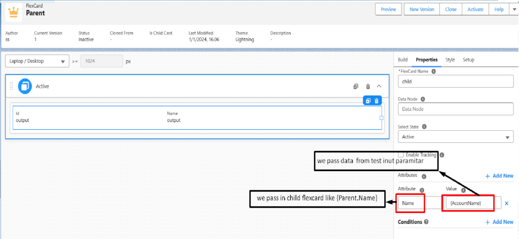Screen dimensions: 519x239
Task: Add New condition link
Action: 499,222
